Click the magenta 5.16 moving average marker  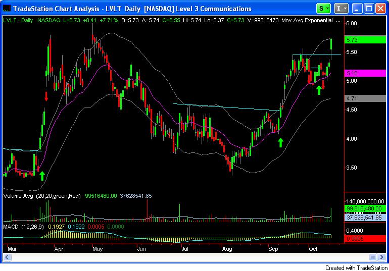tap(365, 73)
